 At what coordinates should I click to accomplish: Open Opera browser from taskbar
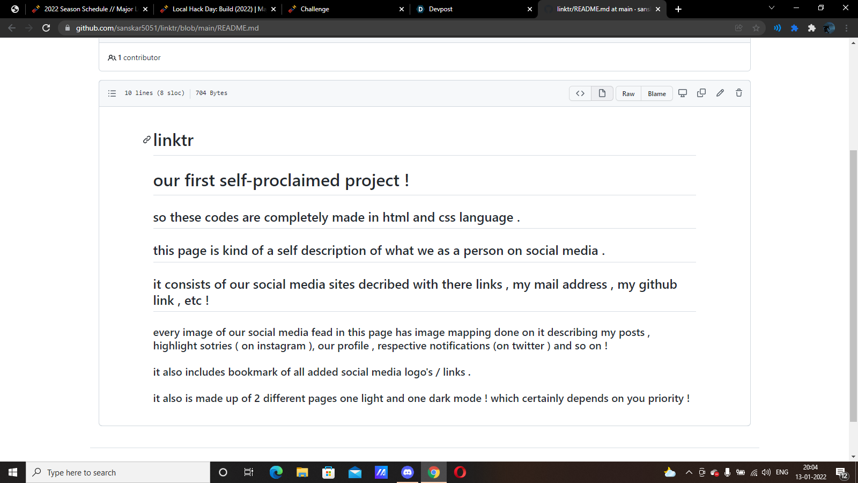(x=460, y=472)
